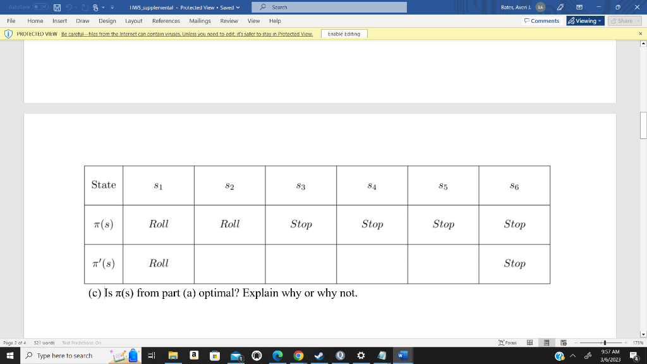Open the Quick Access Toolbar customize menu
This screenshot has height=364, width=647.
112,6
